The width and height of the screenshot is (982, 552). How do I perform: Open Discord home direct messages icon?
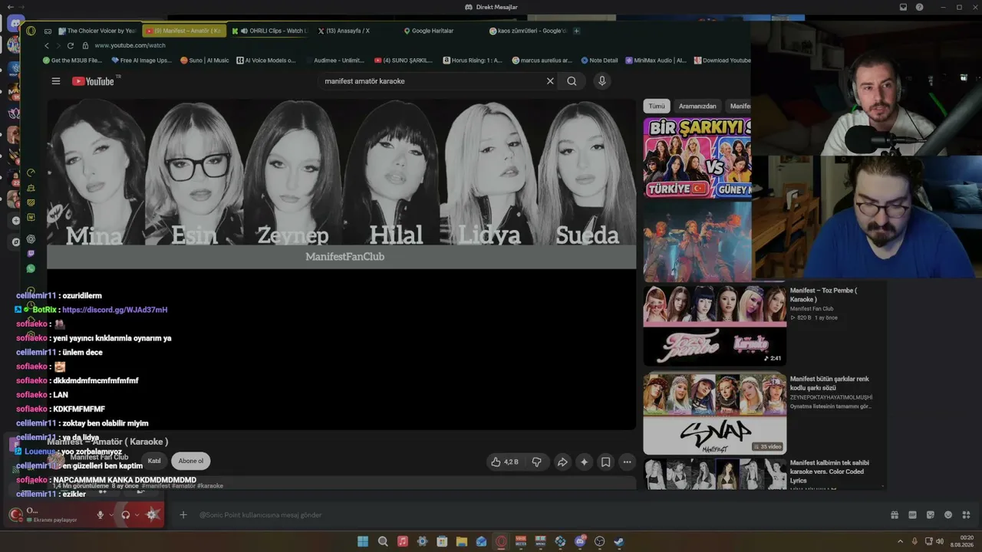click(x=15, y=24)
